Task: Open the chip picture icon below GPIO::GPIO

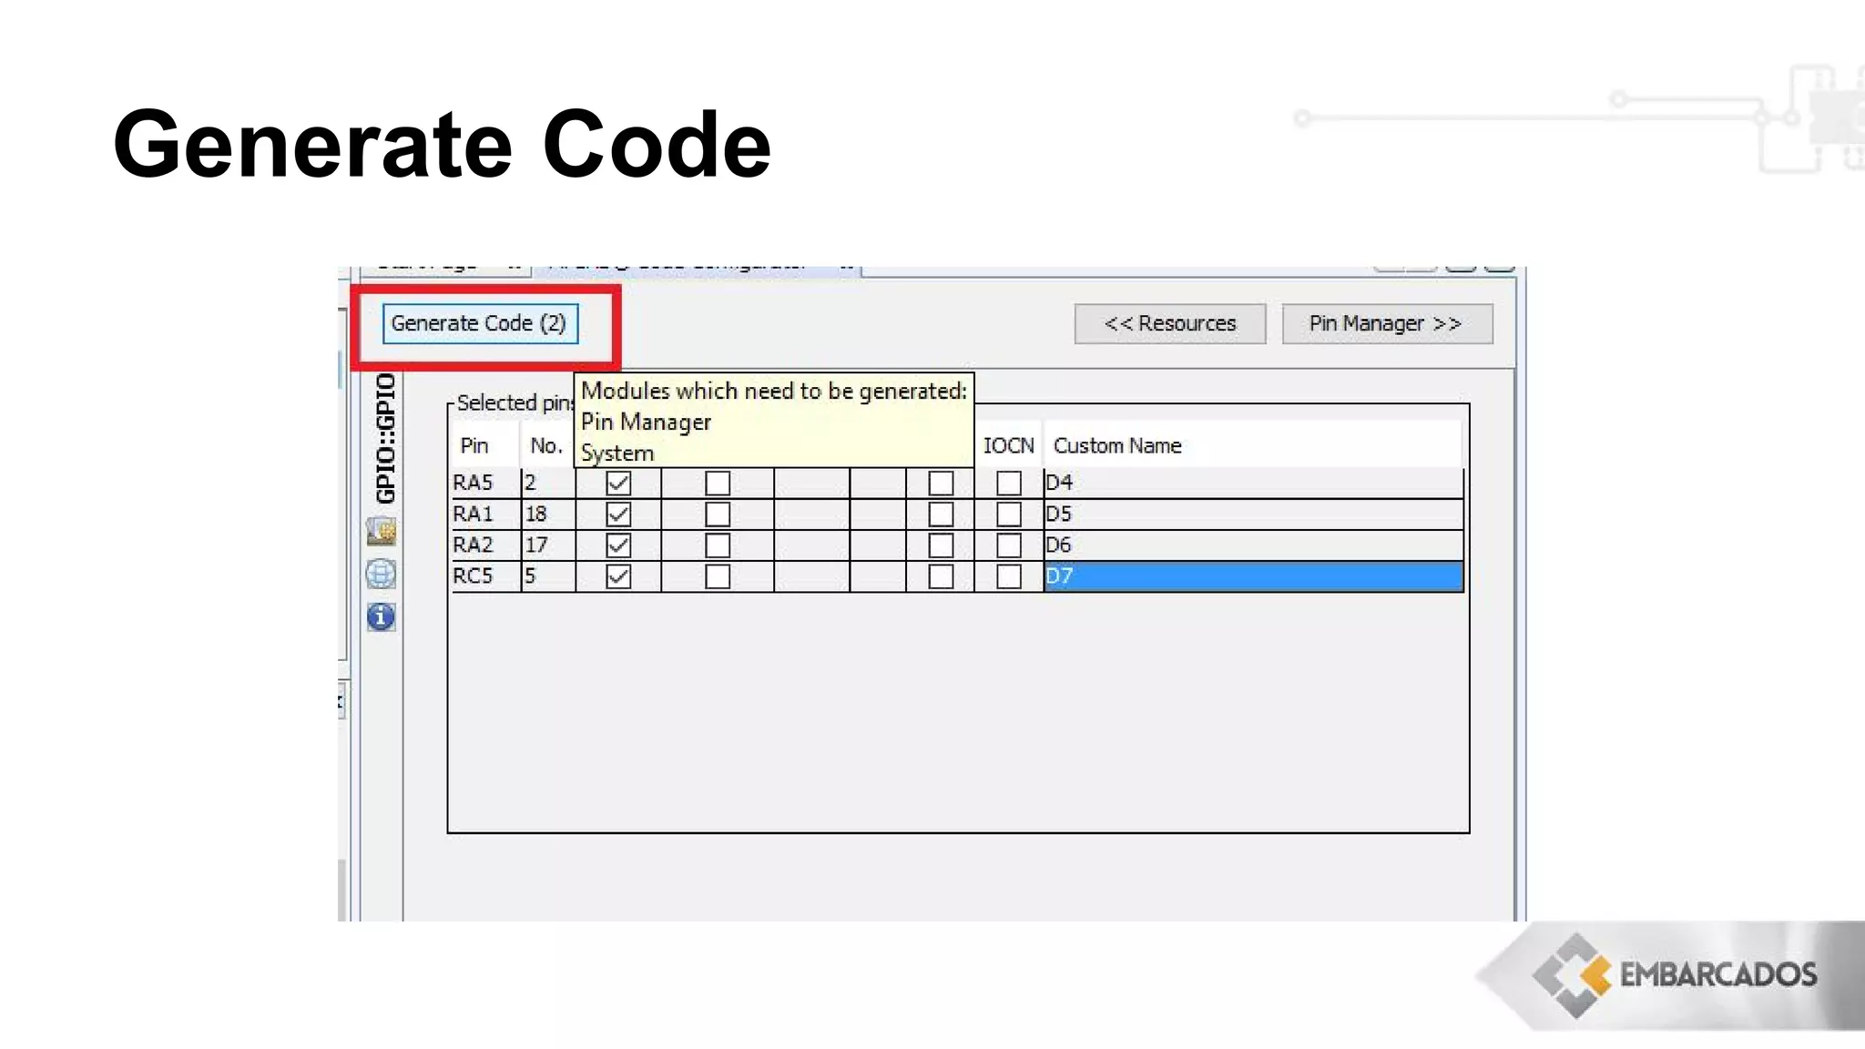Action: click(x=382, y=531)
